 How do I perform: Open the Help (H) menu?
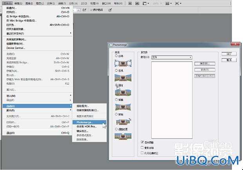pyautogui.click(x=118, y=4)
